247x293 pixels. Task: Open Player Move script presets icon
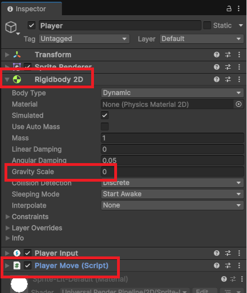click(228, 265)
